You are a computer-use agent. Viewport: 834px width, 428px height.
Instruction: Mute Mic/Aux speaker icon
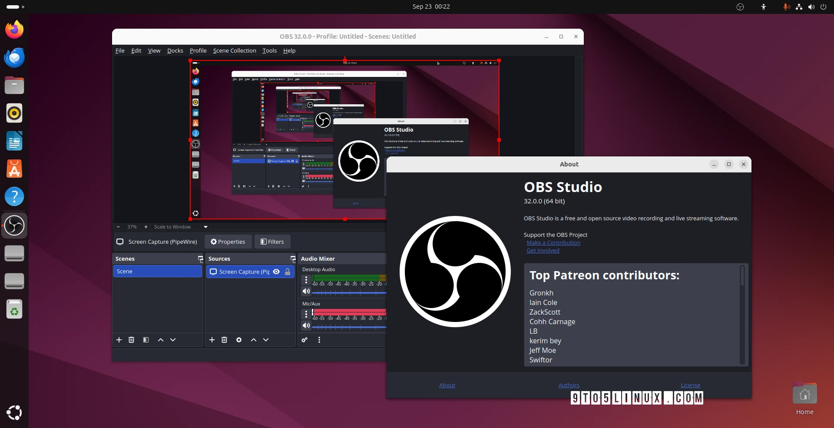(306, 325)
